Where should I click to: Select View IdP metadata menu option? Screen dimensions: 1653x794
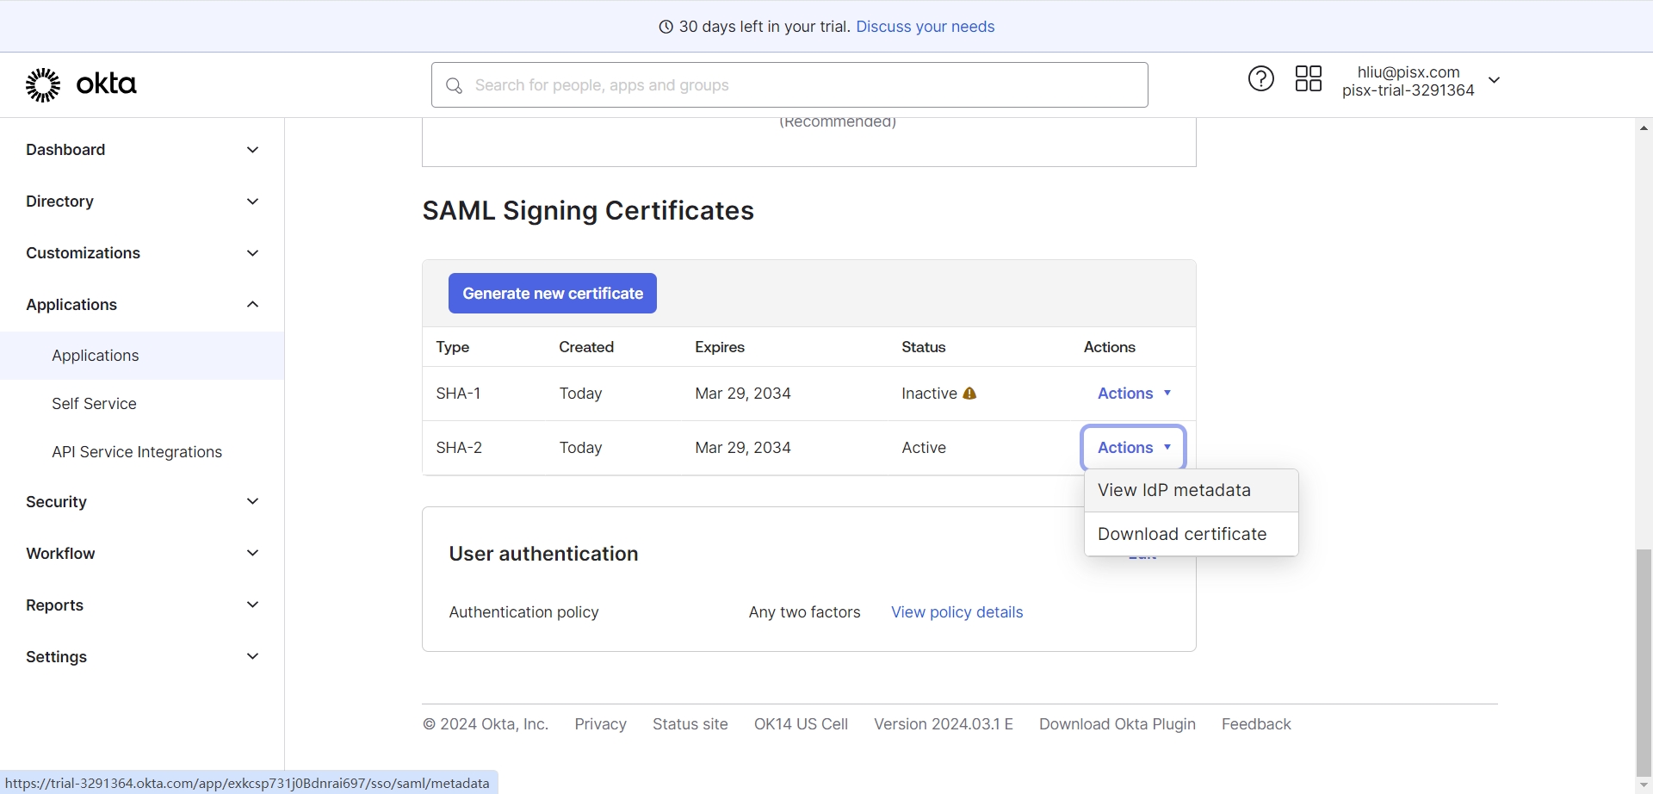click(x=1173, y=490)
